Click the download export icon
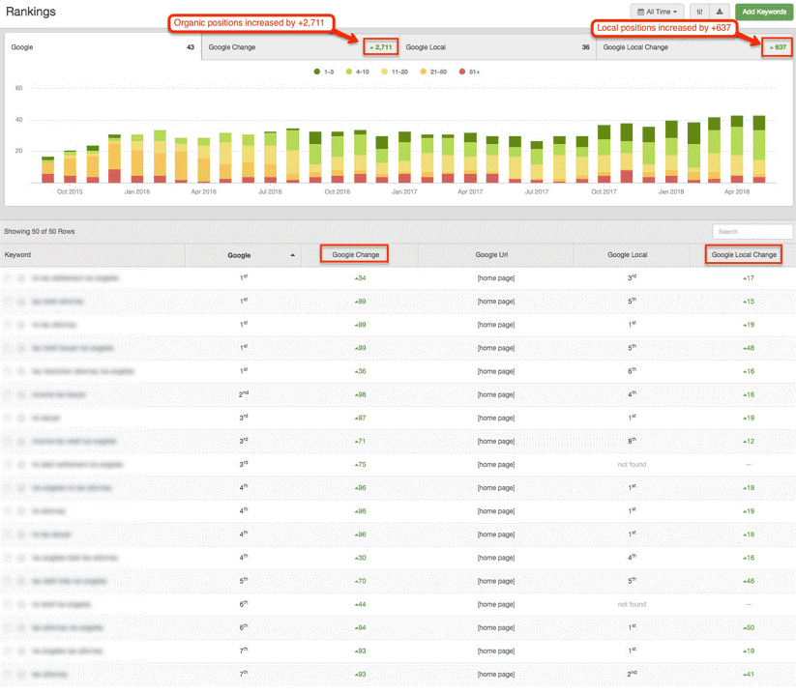This screenshot has width=796, height=694. (720, 12)
